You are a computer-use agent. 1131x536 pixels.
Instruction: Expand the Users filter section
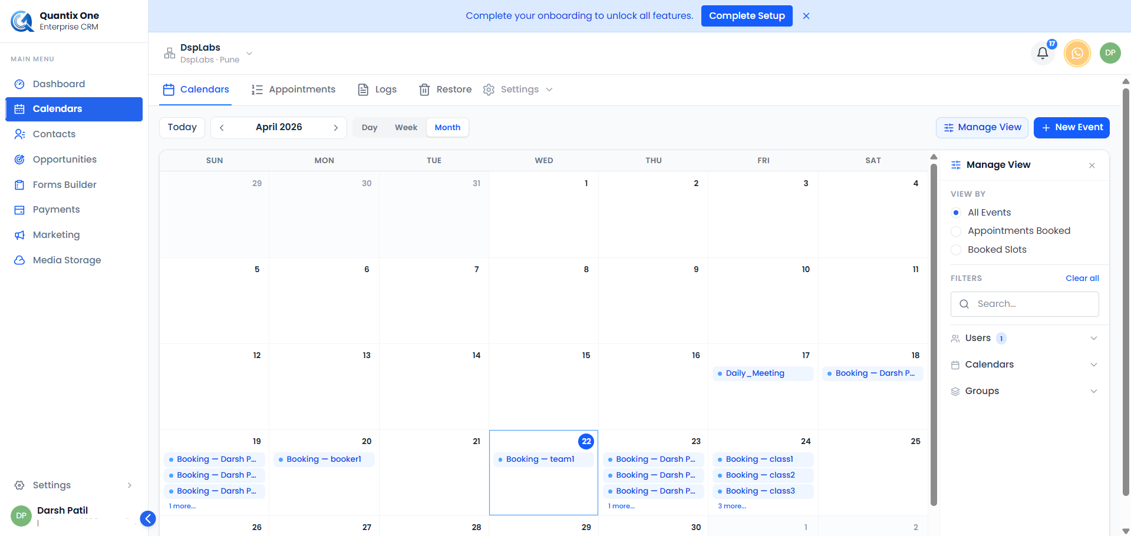coord(1024,338)
